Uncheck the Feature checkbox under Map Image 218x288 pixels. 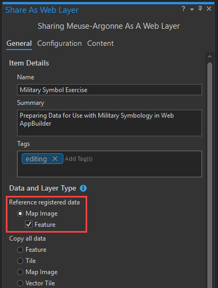tap(29, 225)
